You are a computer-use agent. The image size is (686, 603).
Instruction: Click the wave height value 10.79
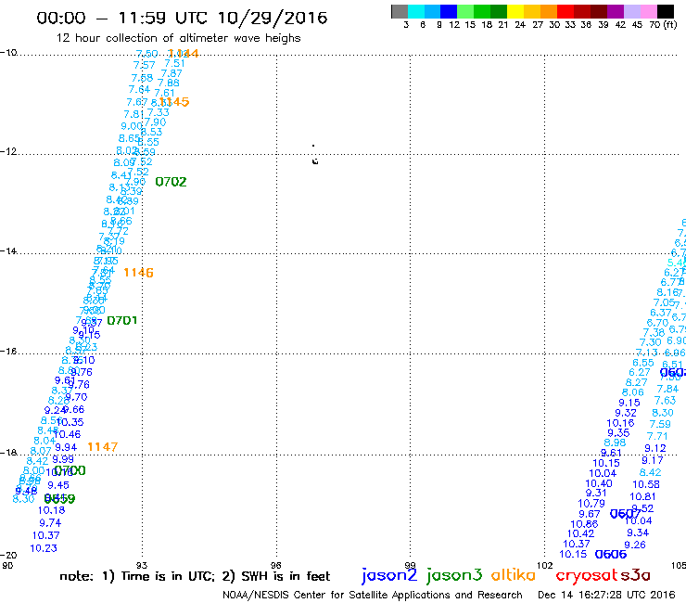(591, 504)
